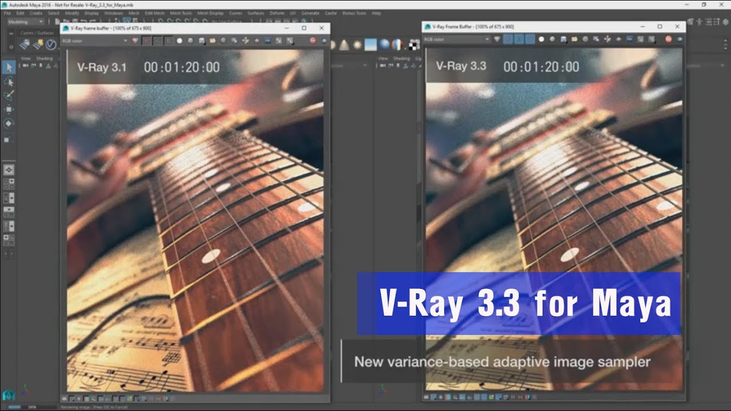731x411 pixels.
Task: Close the V-Ray 3.1 frame buffer window
Action: pyautogui.click(x=322, y=28)
